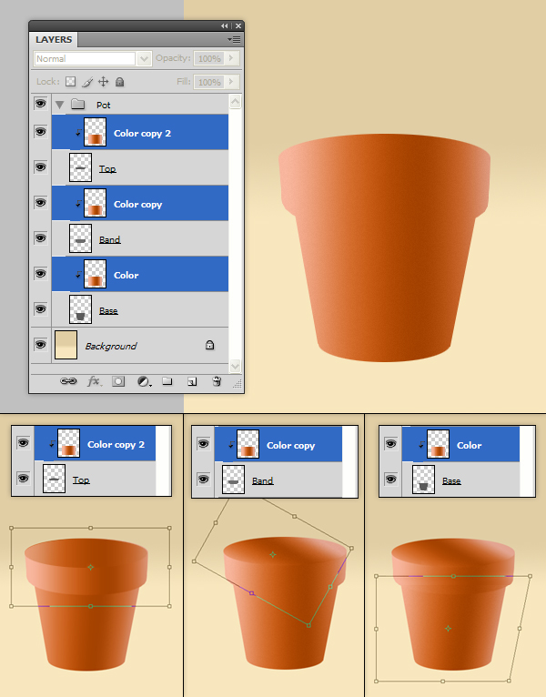
Task: Open the blend mode Normal dropdown
Action: [92, 58]
